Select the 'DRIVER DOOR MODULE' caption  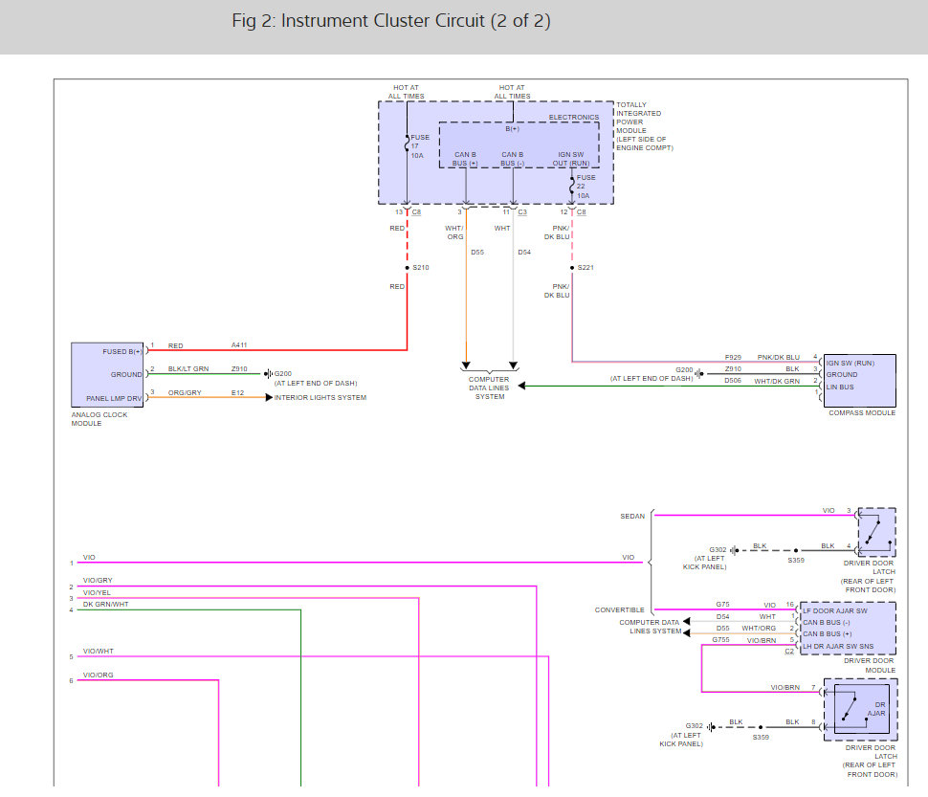pyautogui.click(x=869, y=666)
